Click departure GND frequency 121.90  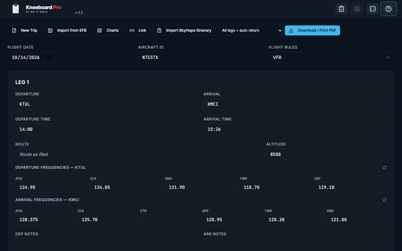pyautogui.click(x=201, y=187)
